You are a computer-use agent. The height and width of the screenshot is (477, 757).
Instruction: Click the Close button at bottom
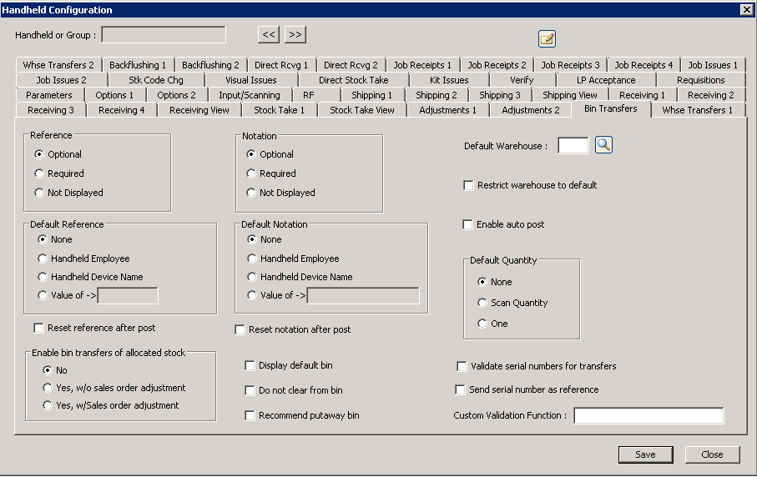[712, 454]
